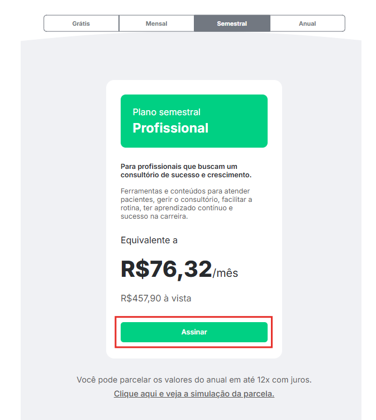Click the 'Plano semestral' label

click(166, 112)
